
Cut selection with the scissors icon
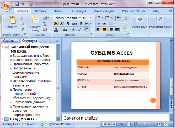tap(22, 18)
